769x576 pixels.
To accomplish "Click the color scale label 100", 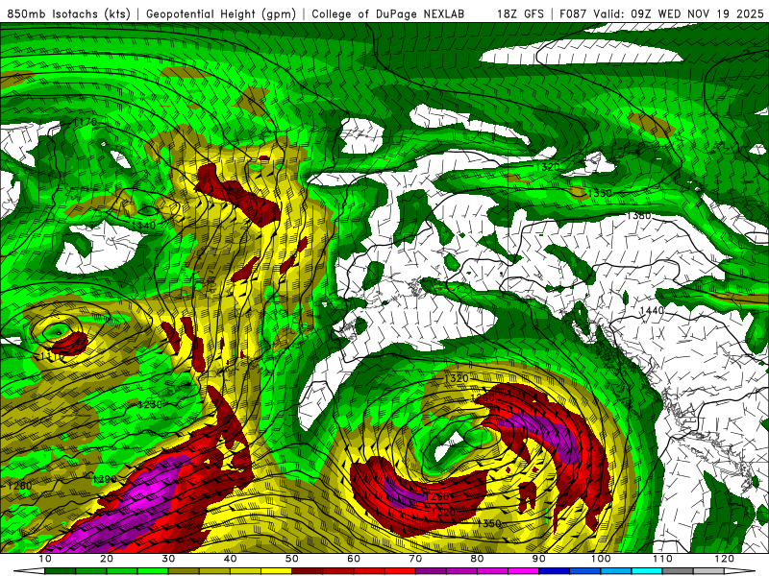I will (x=601, y=559).
